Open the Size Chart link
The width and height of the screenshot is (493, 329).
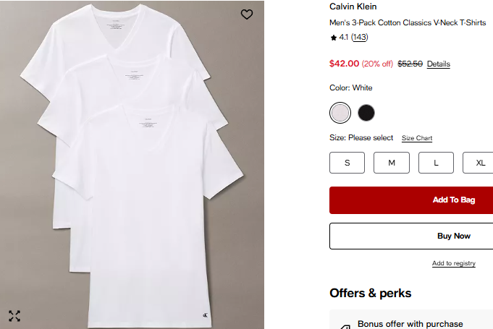[417, 138]
